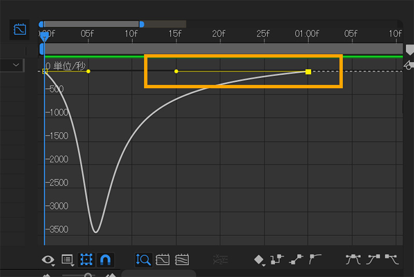
Task: Convert selected keyframes to Linear
Action: tap(296, 259)
